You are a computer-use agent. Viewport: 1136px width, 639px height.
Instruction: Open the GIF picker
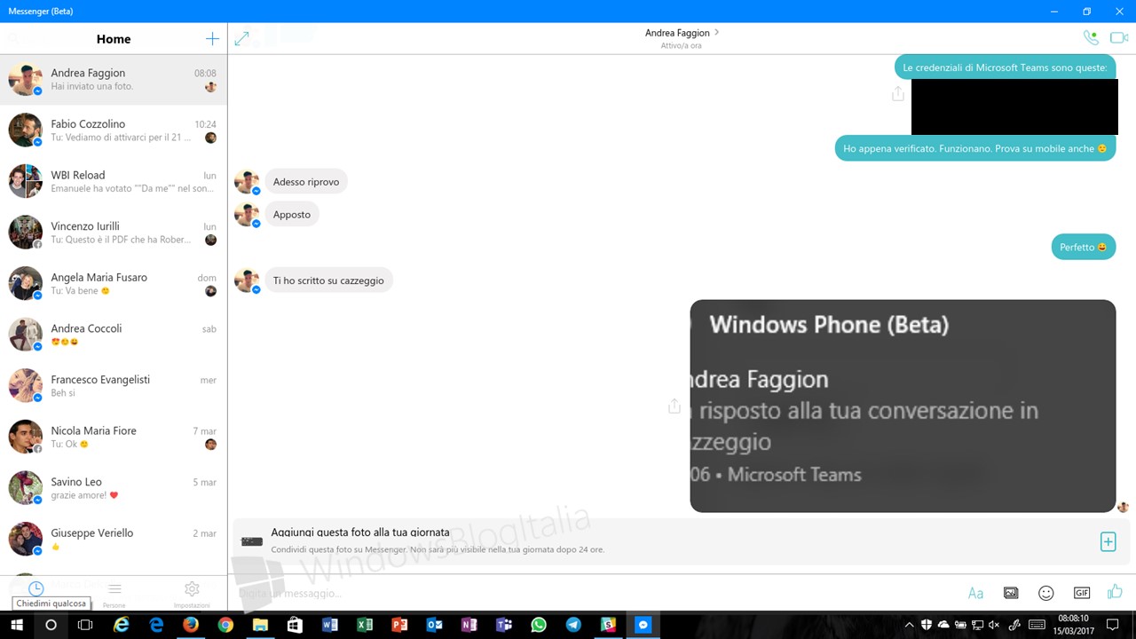pos(1081,593)
